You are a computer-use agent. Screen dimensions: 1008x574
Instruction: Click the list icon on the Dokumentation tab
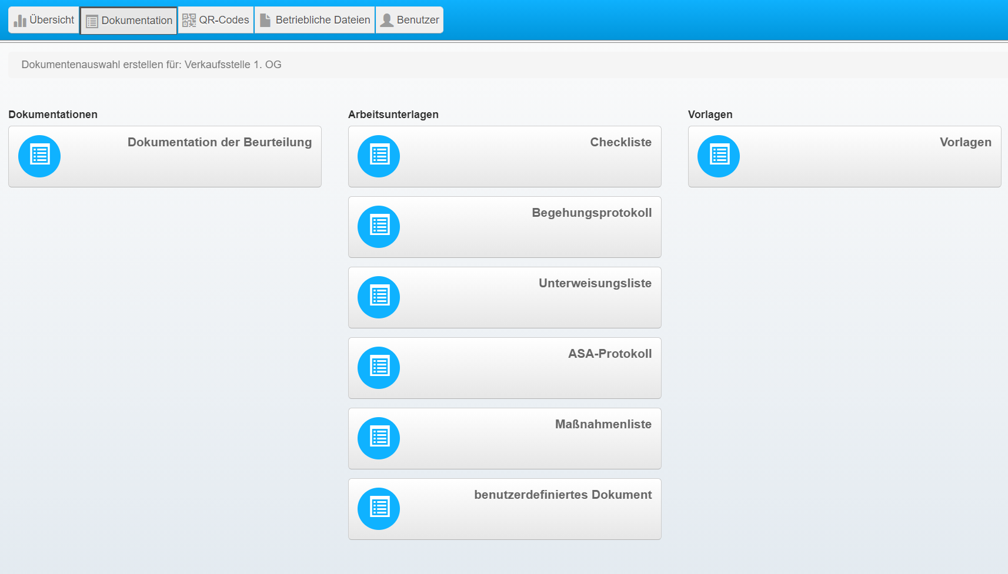tap(92, 21)
